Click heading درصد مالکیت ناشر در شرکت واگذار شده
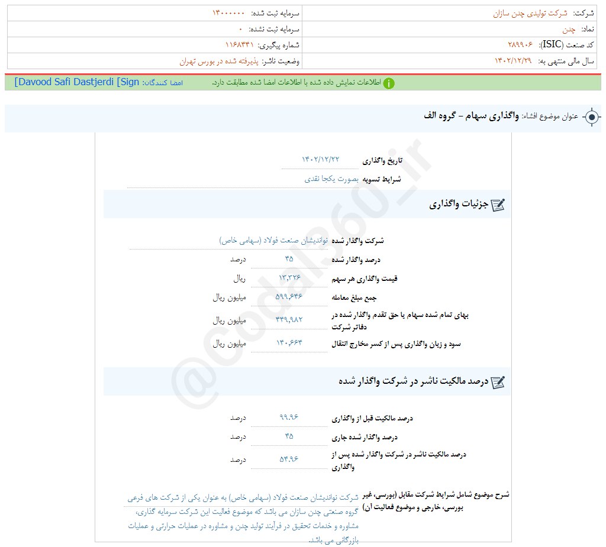Screen dimensions: 606x547 click(414, 381)
